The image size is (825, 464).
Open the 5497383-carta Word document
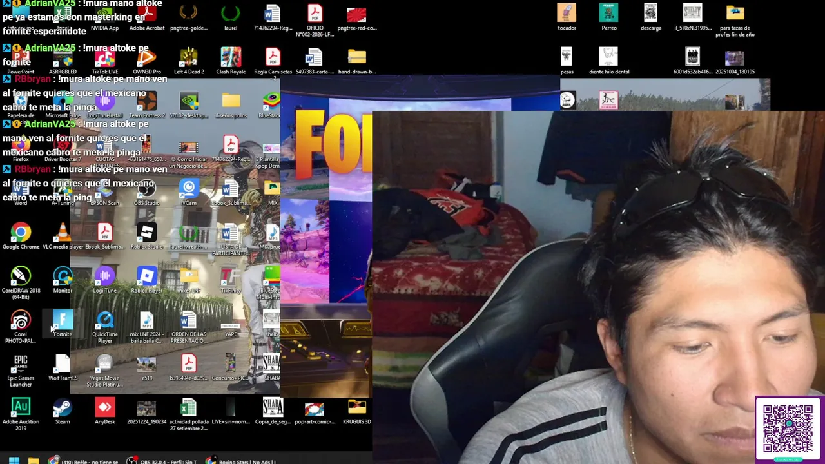[315, 61]
